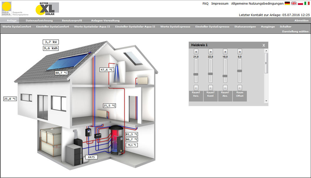
Task: Click the 47,6 °C hot water temperature
Action: click(x=107, y=70)
